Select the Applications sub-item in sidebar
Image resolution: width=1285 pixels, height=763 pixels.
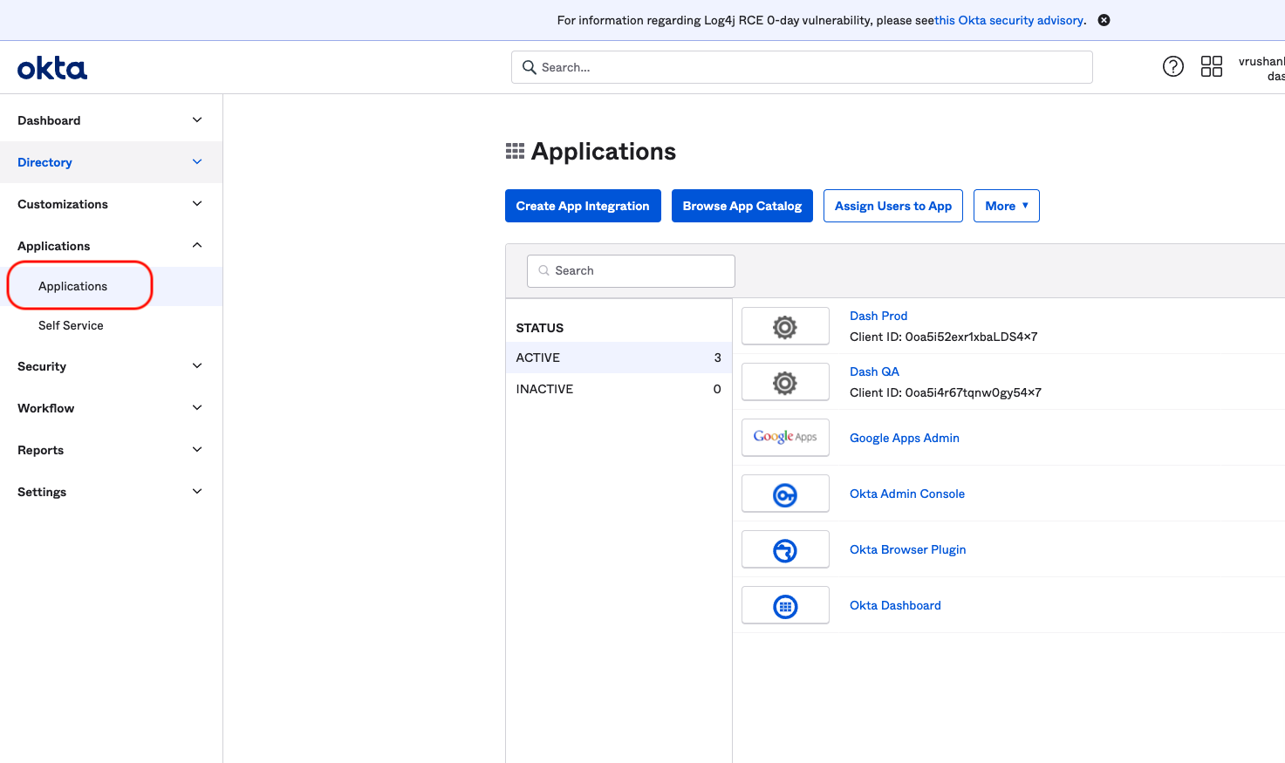[73, 286]
